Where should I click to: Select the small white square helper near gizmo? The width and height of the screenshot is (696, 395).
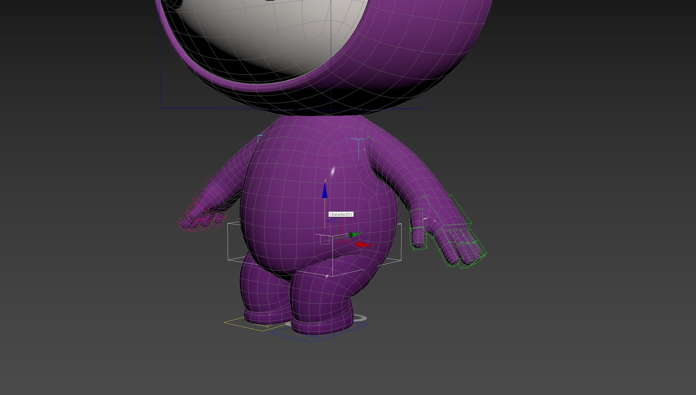pos(325,240)
